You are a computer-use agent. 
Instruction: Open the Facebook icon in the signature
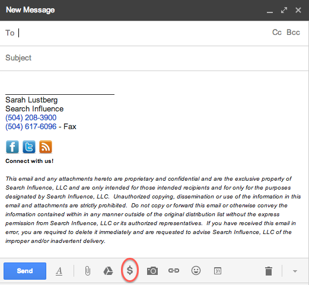12,147
